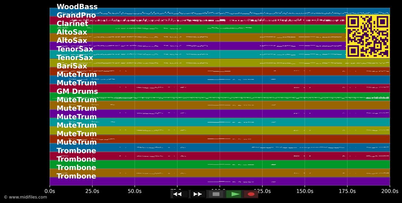The image size is (402, 203).
Task: Select the MuteTrum label directly under BariSax
Action: pos(76,74)
